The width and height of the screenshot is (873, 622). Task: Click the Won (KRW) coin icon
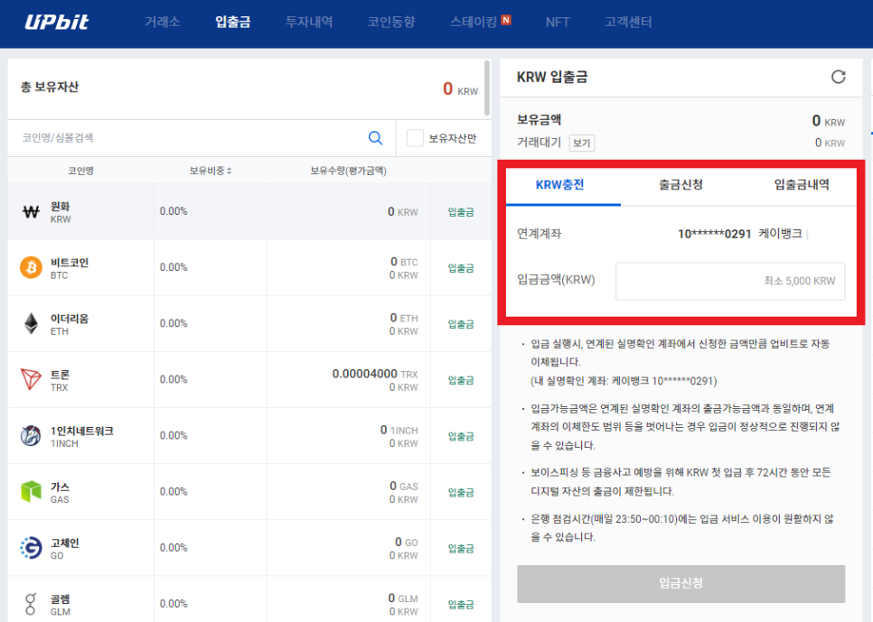[31, 212]
